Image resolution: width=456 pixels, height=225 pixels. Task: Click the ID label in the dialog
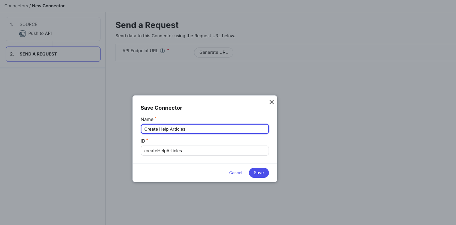pos(143,141)
